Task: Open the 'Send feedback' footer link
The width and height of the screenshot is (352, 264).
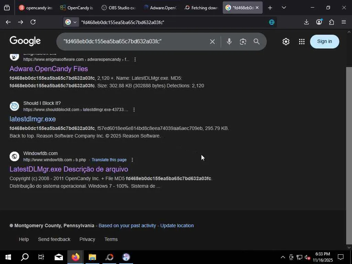Action: tap(54, 239)
